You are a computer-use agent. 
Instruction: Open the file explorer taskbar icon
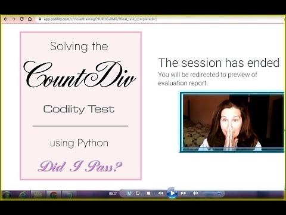click(x=38, y=195)
